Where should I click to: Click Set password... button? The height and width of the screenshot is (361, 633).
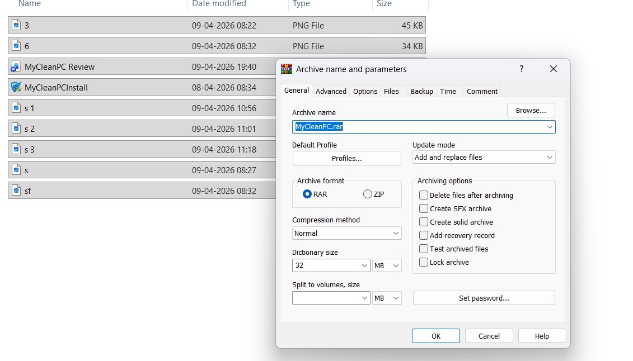(x=484, y=298)
